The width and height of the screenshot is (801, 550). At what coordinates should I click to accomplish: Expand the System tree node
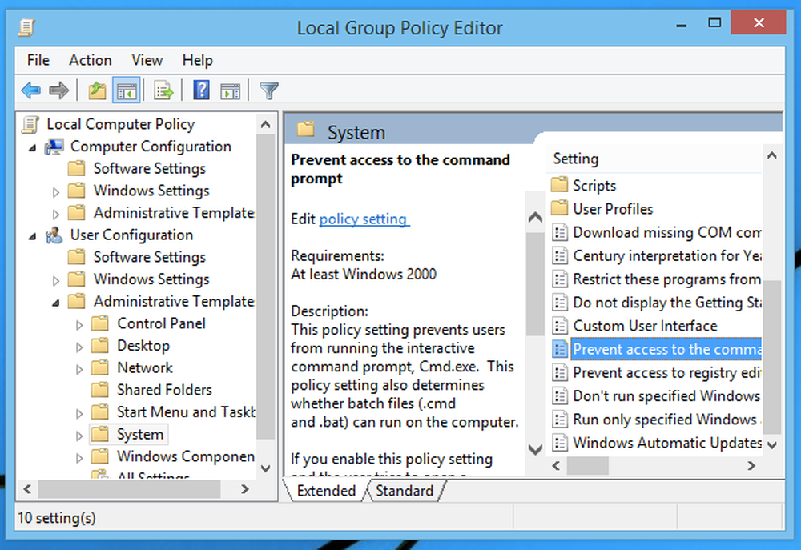click(79, 436)
